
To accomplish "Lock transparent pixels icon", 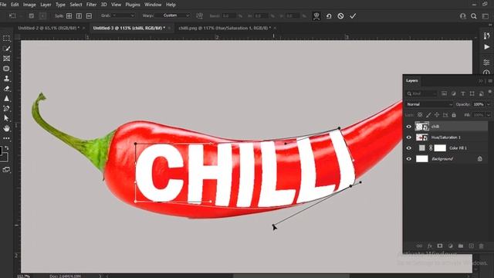I will coord(420,115).
